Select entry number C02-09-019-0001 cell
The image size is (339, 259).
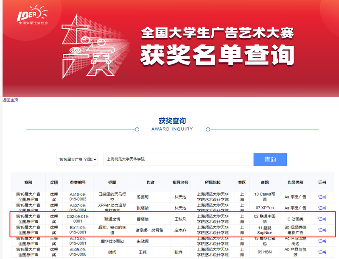pyautogui.click(x=78, y=219)
